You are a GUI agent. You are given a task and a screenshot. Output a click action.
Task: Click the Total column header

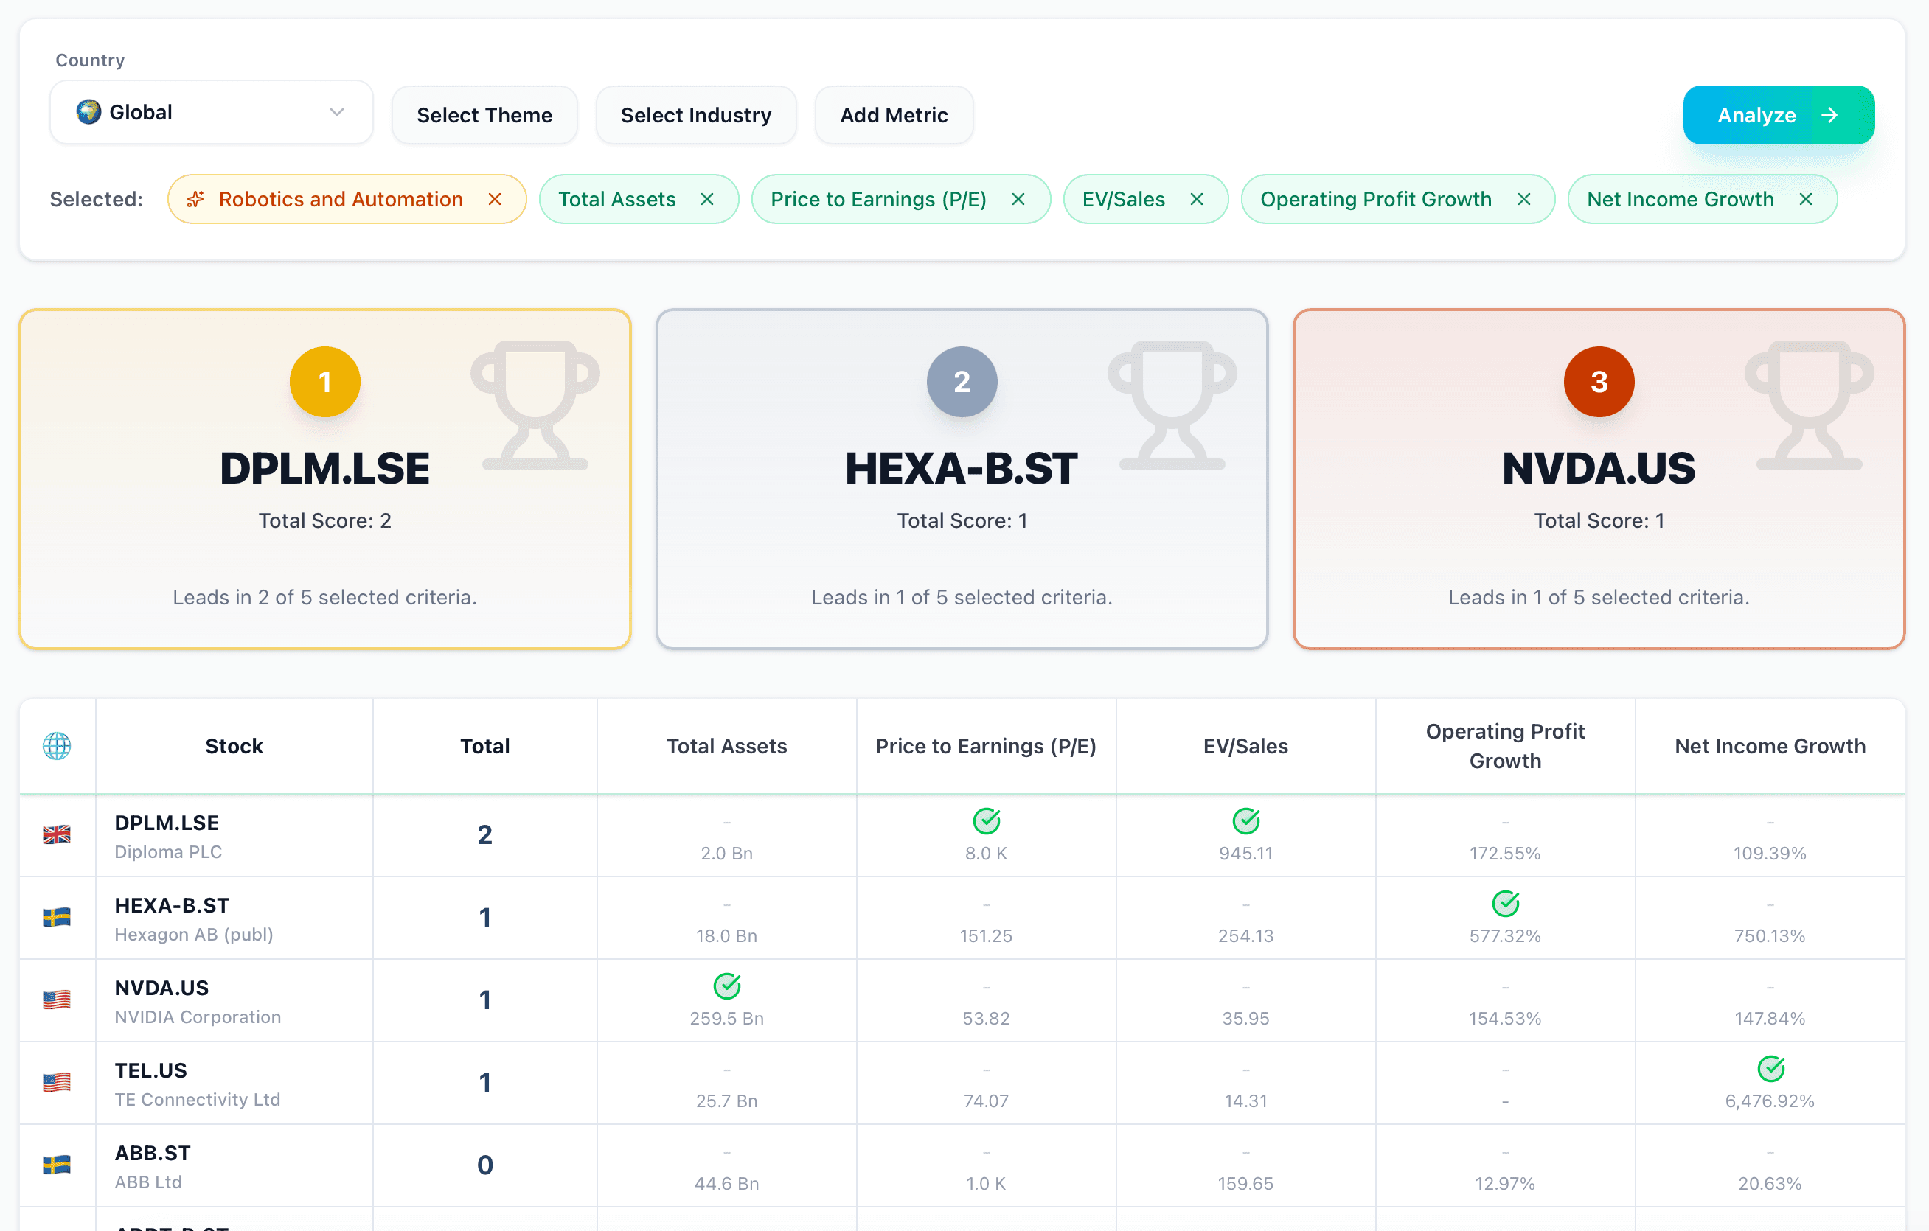point(484,747)
